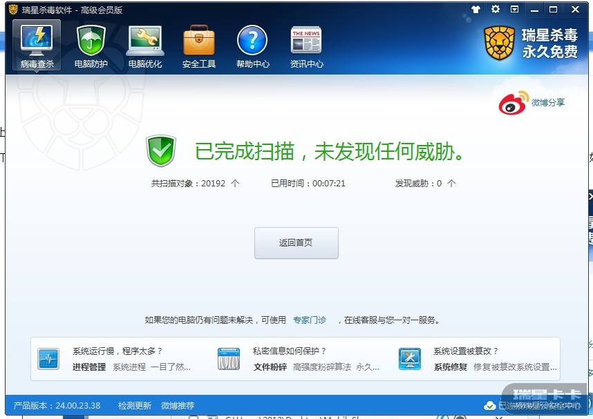This screenshot has width=593, height=419.
Task: Click 产品版本：24.00.23.38 text
Action: 57,405
